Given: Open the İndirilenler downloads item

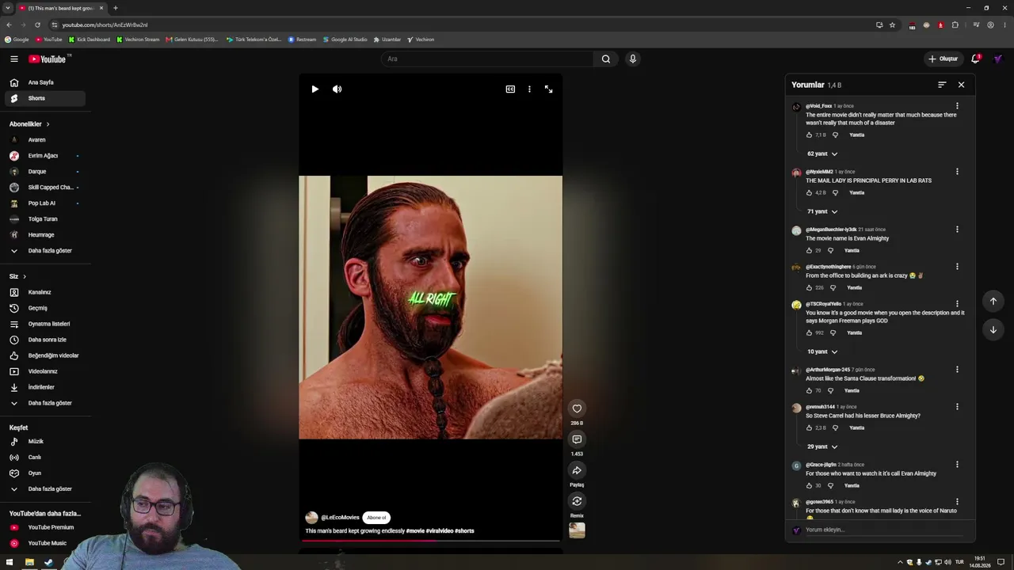Looking at the screenshot, I should [47, 387].
